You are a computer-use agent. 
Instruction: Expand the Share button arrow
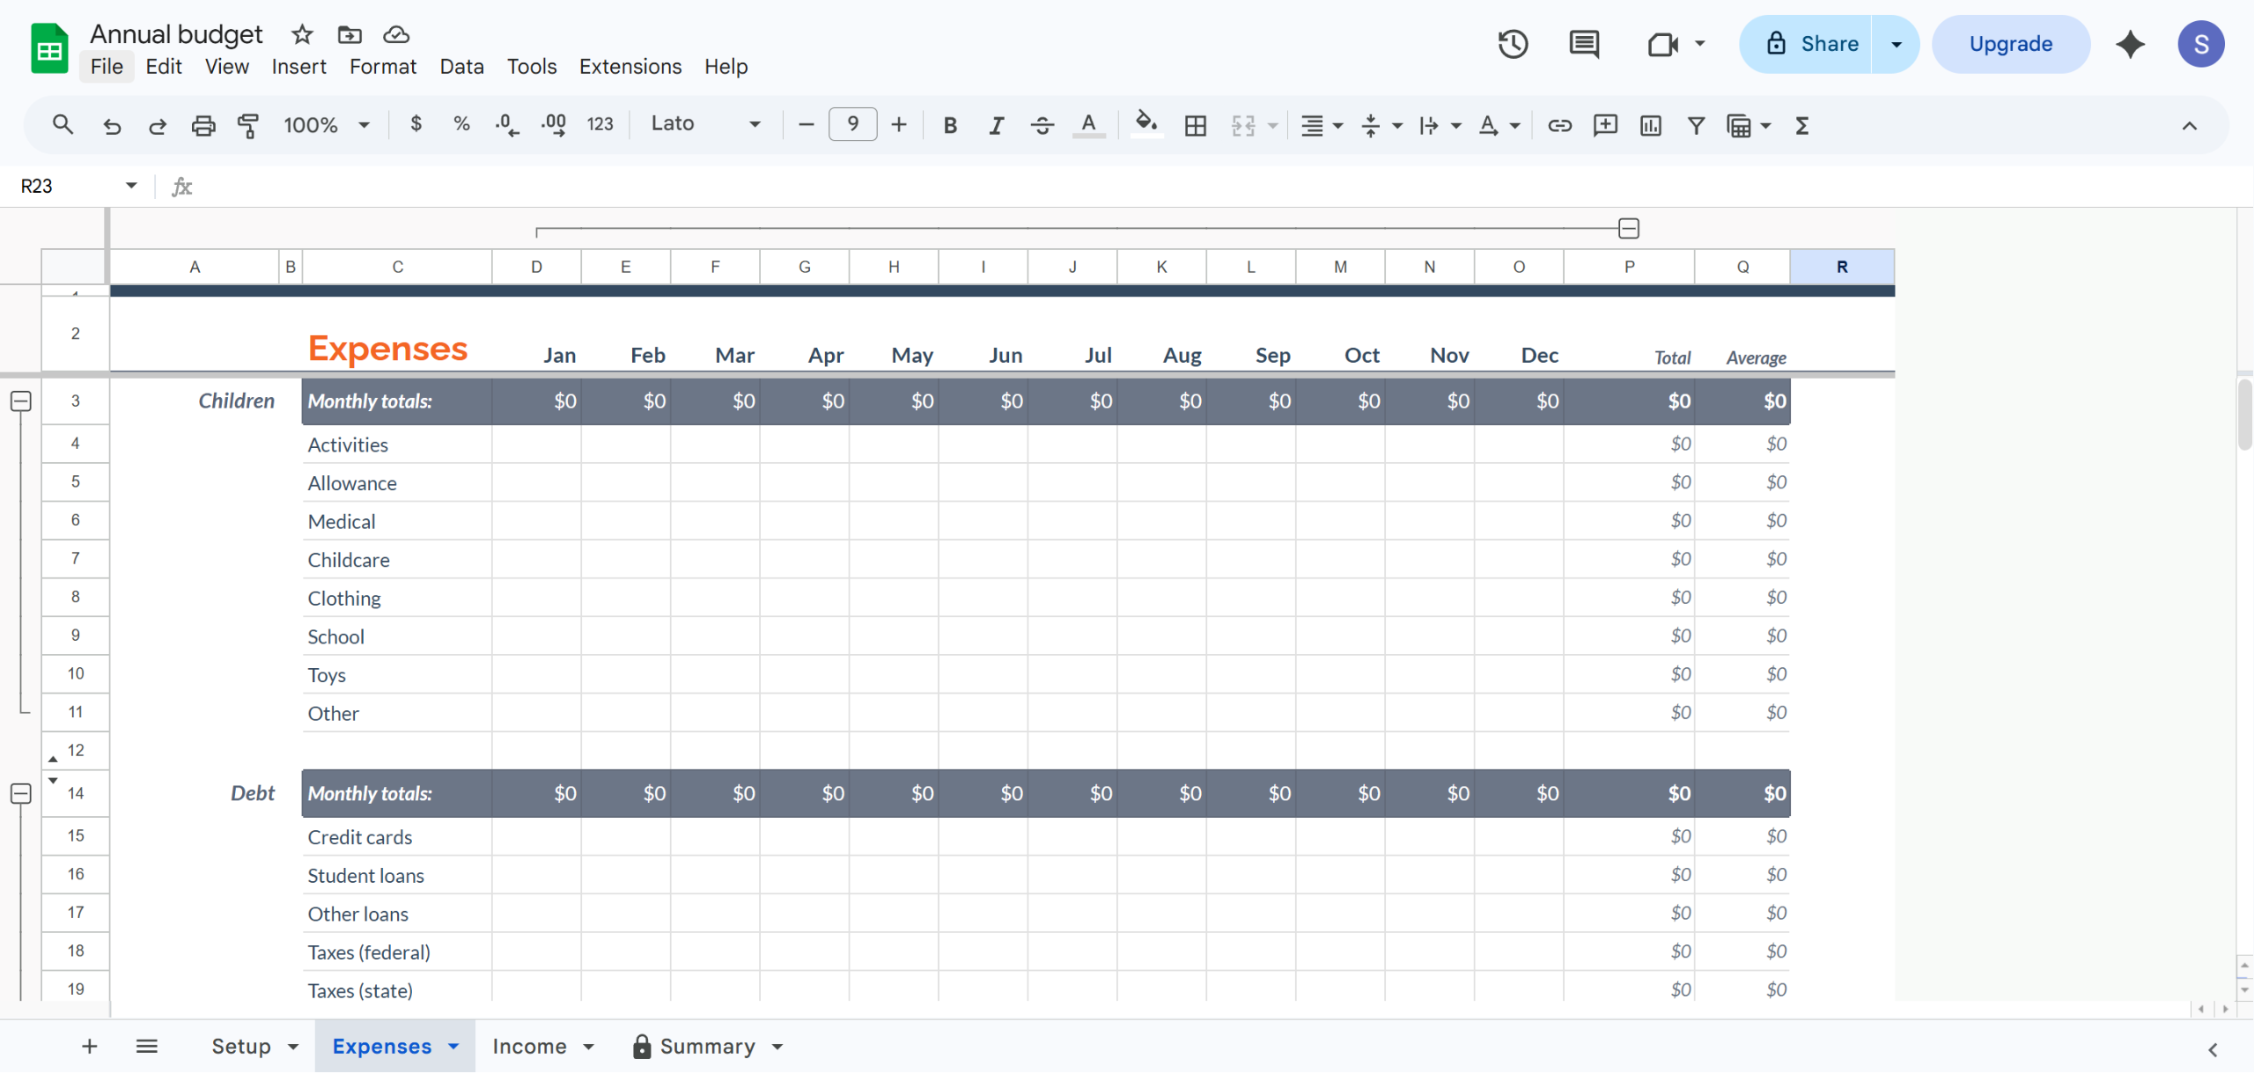[1896, 44]
